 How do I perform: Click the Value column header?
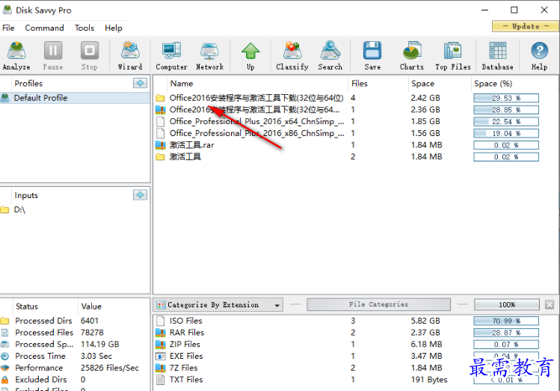tap(114, 307)
